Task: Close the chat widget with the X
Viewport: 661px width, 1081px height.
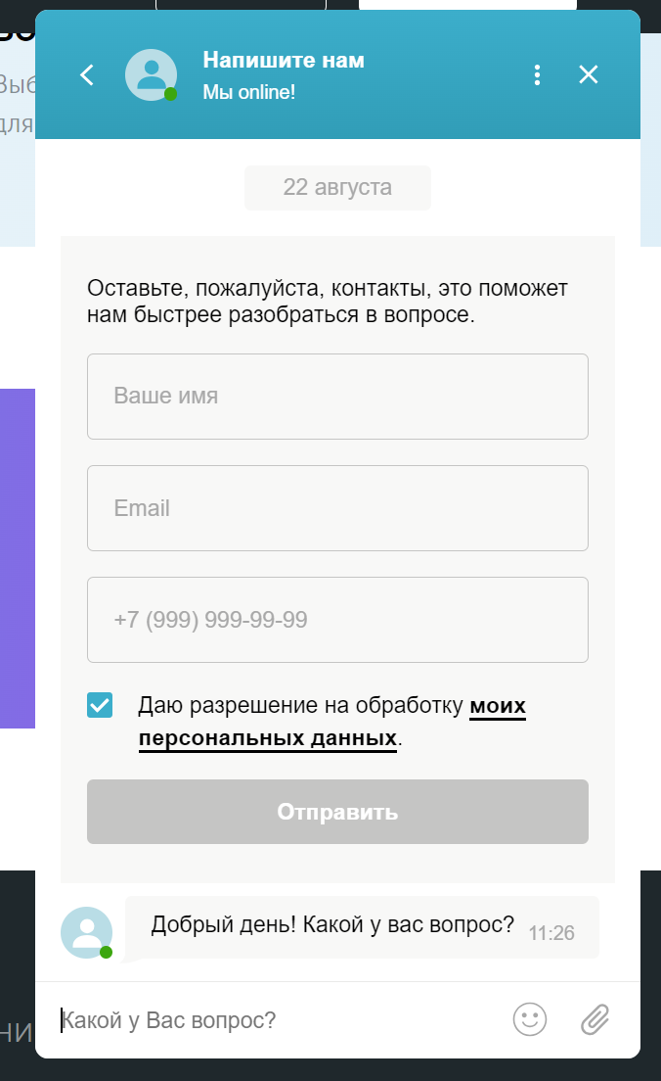Action: coord(589,74)
